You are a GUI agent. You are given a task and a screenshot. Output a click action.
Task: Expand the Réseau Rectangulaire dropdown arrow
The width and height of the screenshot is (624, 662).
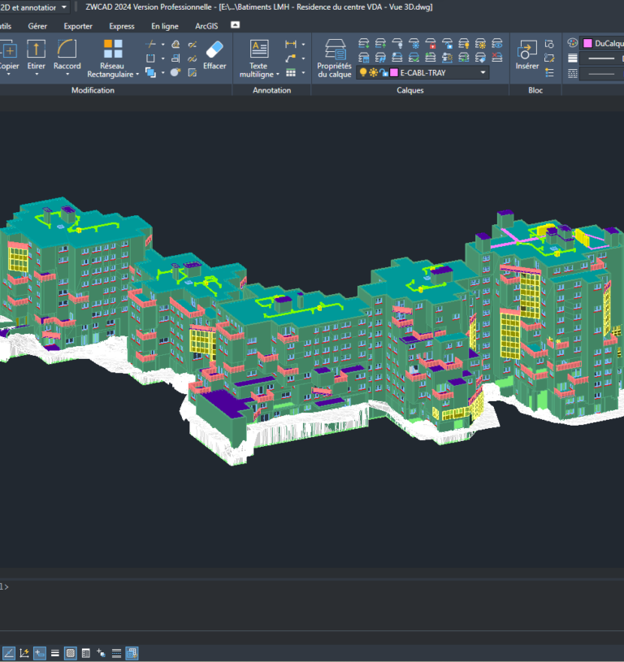(x=137, y=74)
